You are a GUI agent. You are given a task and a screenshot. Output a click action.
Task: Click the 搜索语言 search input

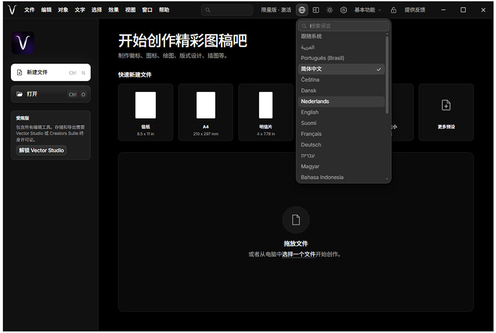(x=343, y=26)
